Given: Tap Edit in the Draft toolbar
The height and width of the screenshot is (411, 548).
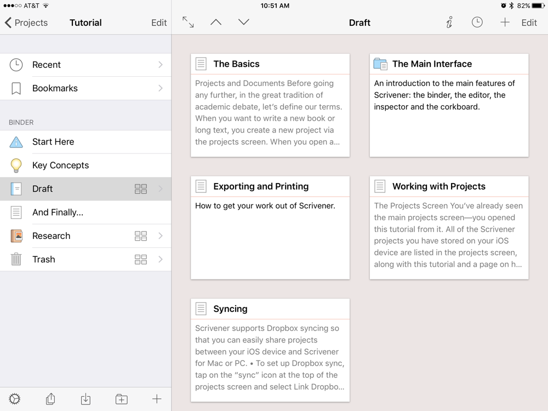Looking at the screenshot, I should 529,22.
